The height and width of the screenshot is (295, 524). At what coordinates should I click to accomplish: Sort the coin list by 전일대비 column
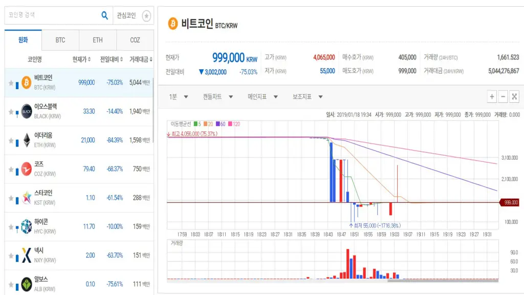111,59
